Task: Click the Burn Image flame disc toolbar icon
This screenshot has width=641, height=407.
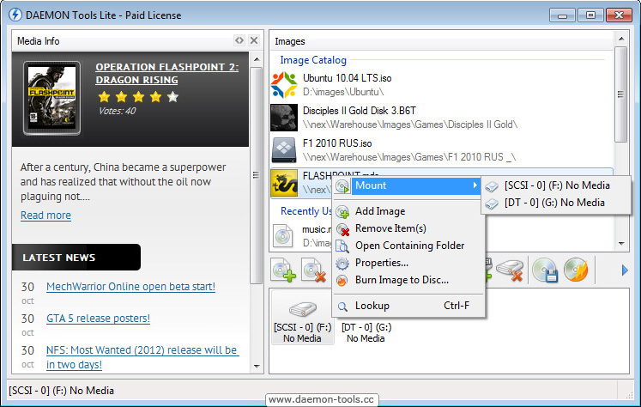Action: tap(576, 270)
